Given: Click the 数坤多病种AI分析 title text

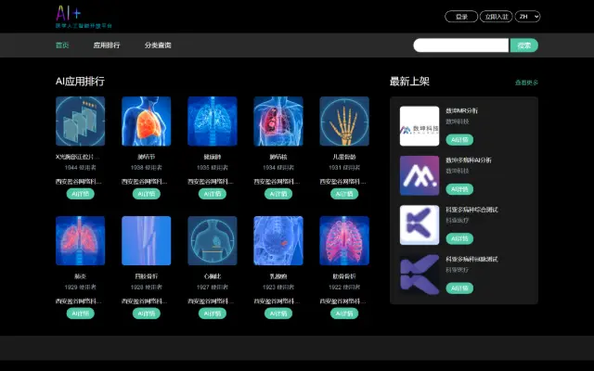Looking at the screenshot, I should point(469,160).
